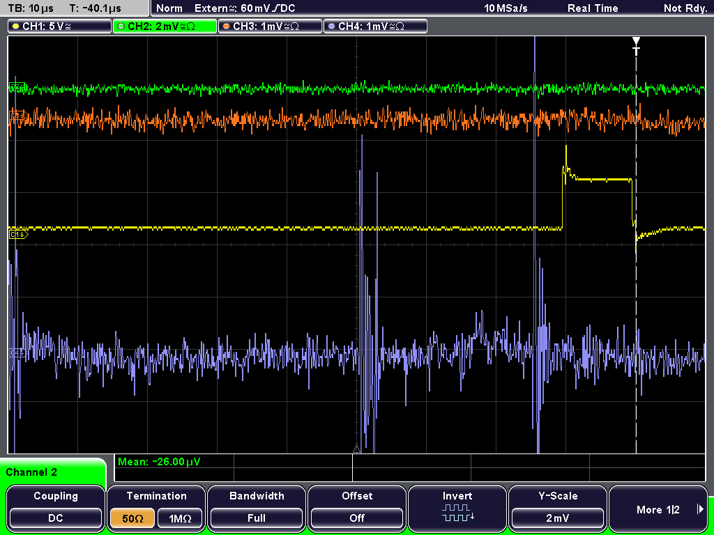714x535 pixels.
Task: Click the yellow CH1 color dot
Action: click(x=15, y=26)
